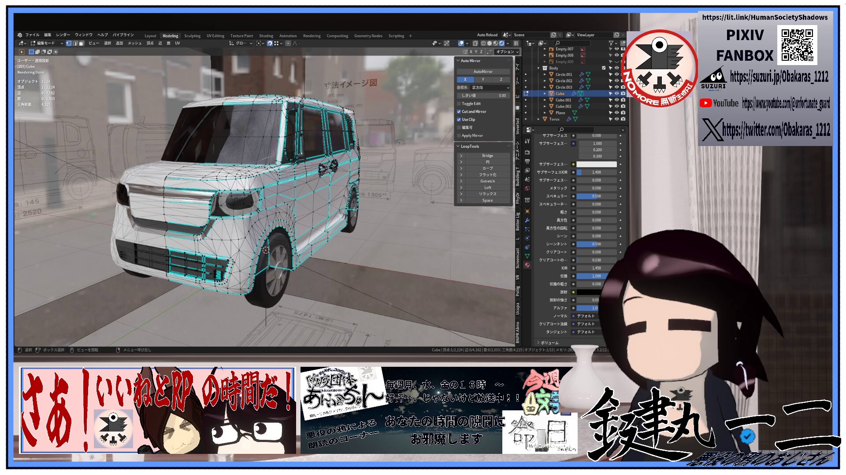This screenshot has height=475, width=846.
Task: Switch to solid viewport shading
Action: coord(490,43)
